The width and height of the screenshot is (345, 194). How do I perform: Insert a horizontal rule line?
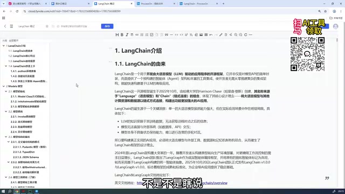click(171, 34)
